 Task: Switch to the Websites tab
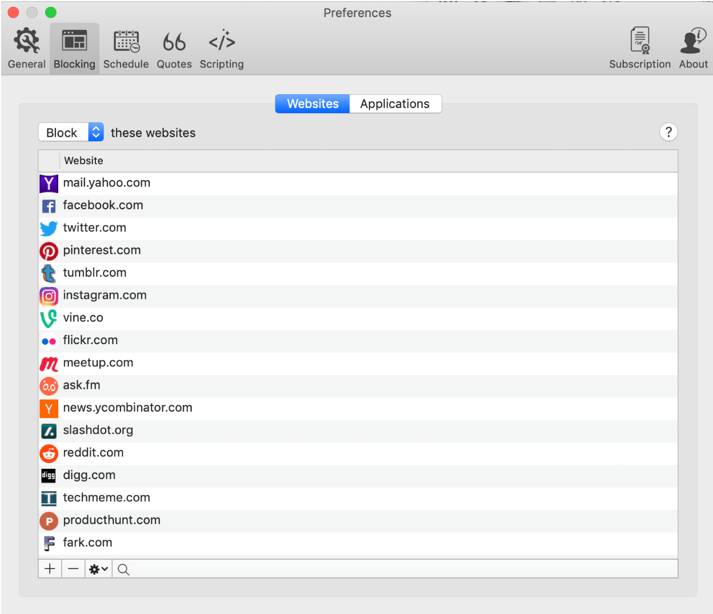pyautogui.click(x=312, y=103)
